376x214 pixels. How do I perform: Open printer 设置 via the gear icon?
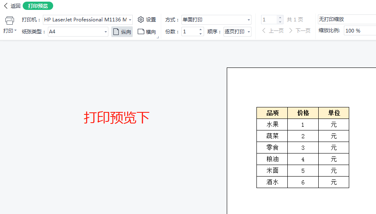(x=147, y=20)
